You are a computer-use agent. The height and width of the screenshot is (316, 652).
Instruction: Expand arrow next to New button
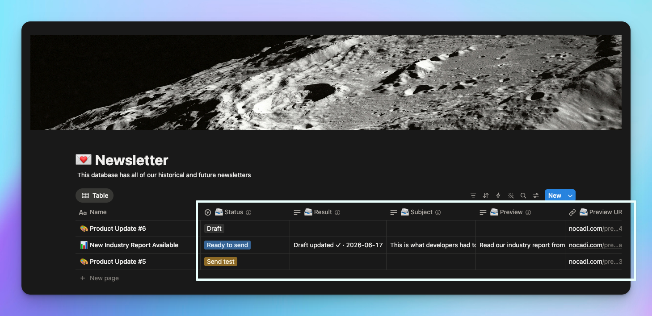click(x=570, y=195)
